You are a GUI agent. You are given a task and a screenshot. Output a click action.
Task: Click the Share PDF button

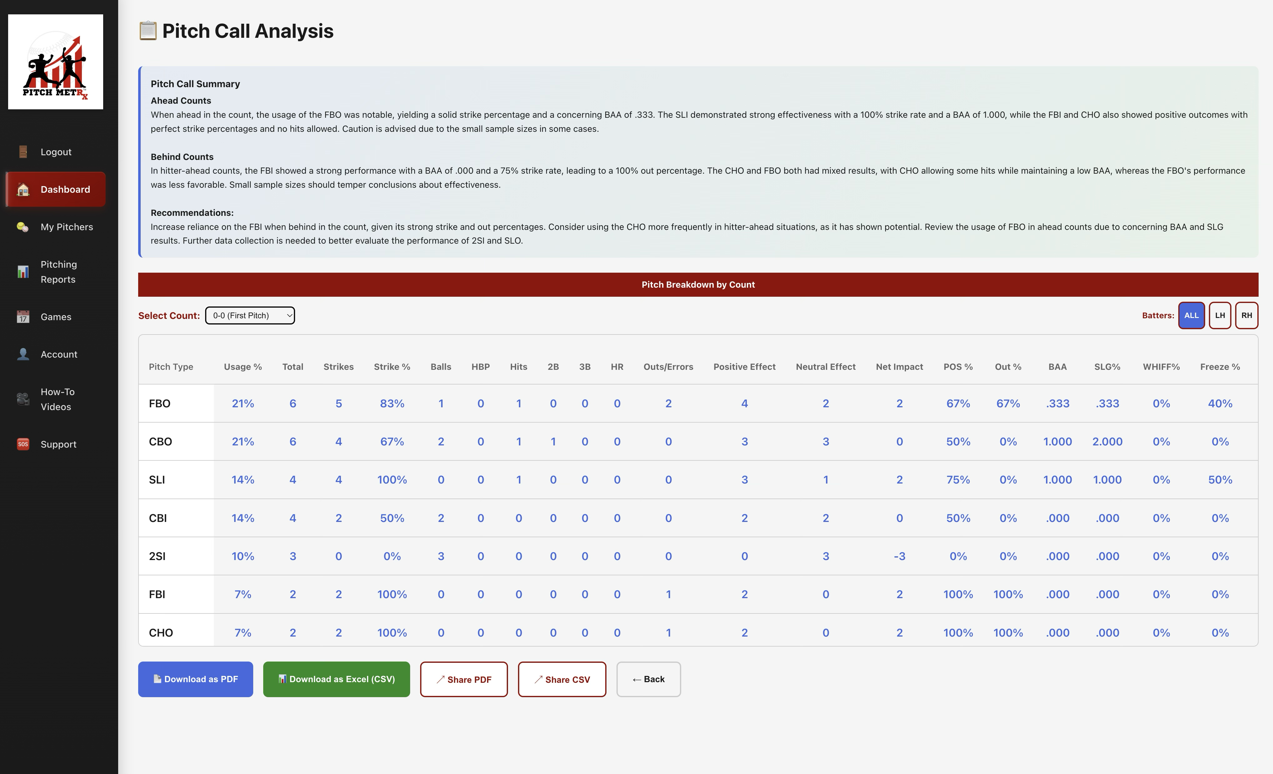(x=463, y=679)
